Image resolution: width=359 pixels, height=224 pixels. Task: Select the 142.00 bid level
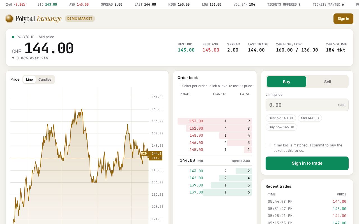point(215,178)
